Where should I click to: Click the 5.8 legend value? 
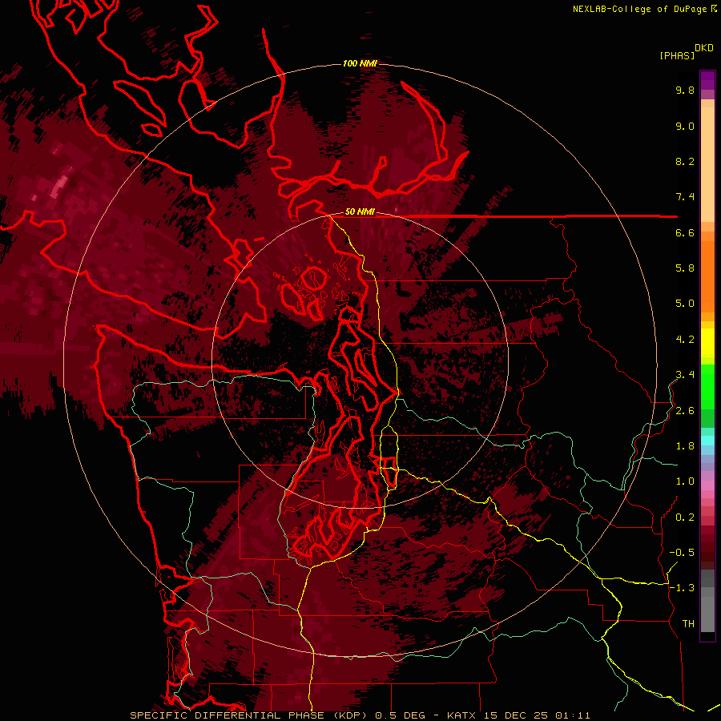[685, 268]
